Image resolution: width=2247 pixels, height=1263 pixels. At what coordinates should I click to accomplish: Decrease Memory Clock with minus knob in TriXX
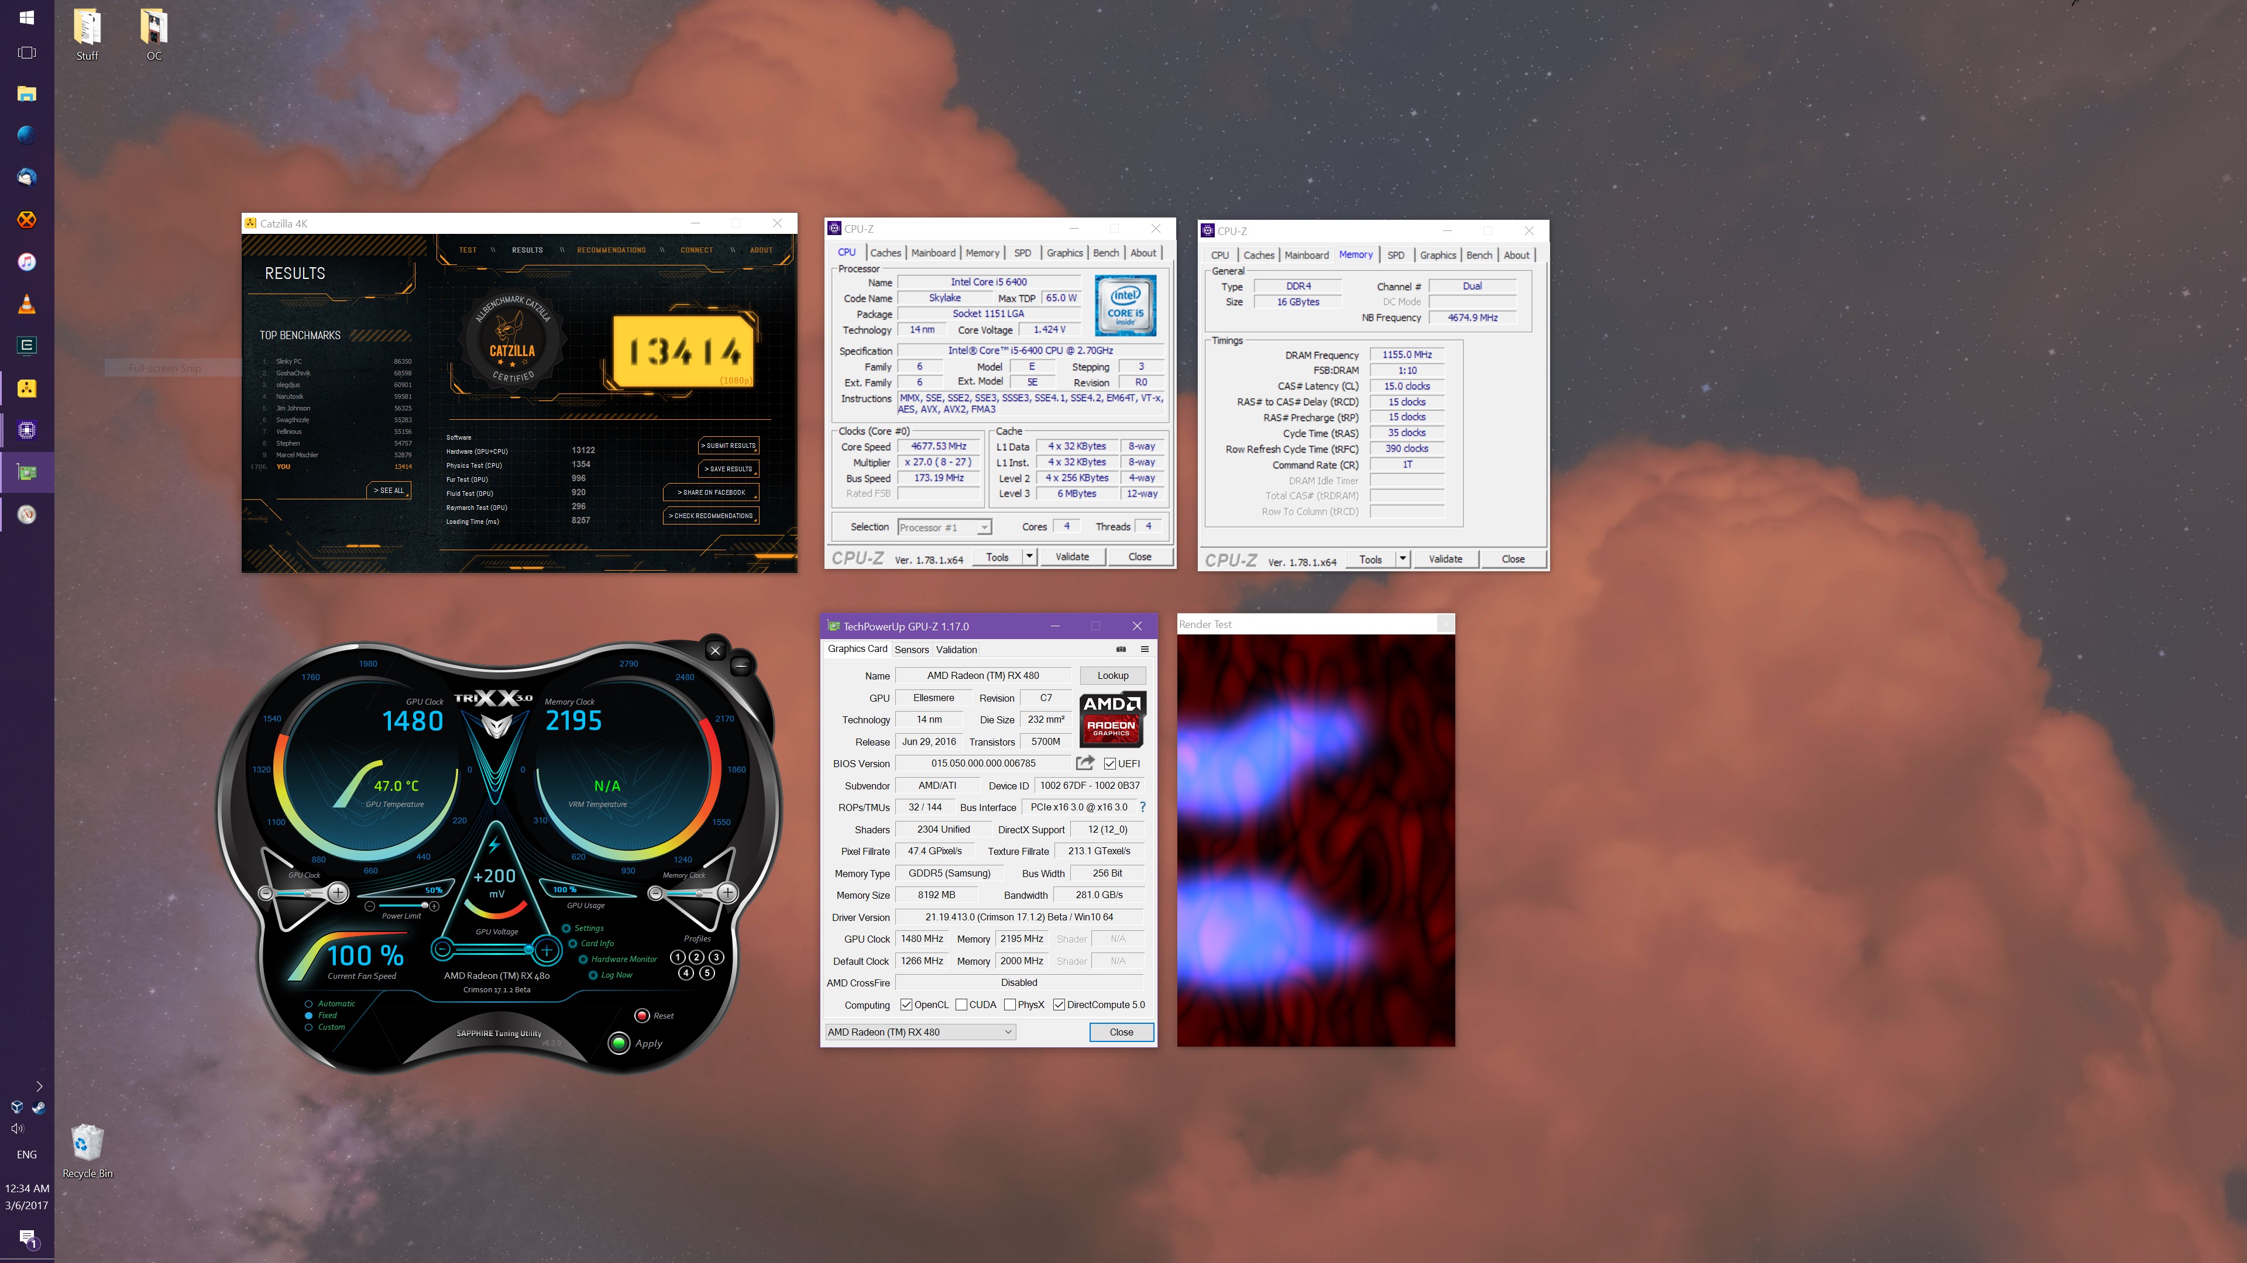(x=656, y=893)
